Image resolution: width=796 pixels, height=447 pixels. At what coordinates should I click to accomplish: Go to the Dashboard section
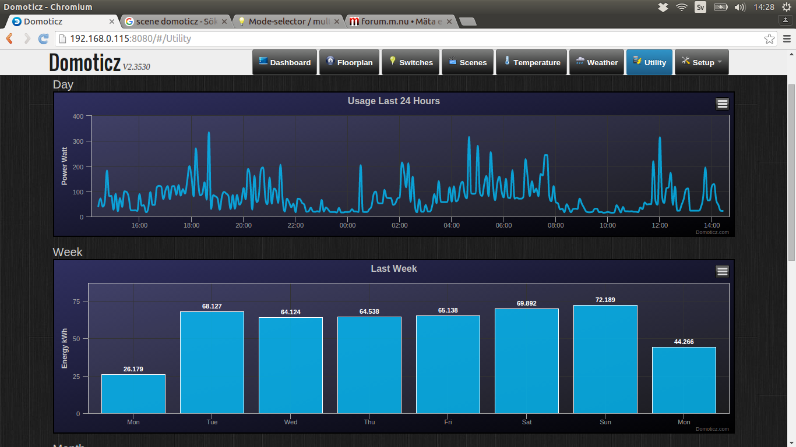284,62
